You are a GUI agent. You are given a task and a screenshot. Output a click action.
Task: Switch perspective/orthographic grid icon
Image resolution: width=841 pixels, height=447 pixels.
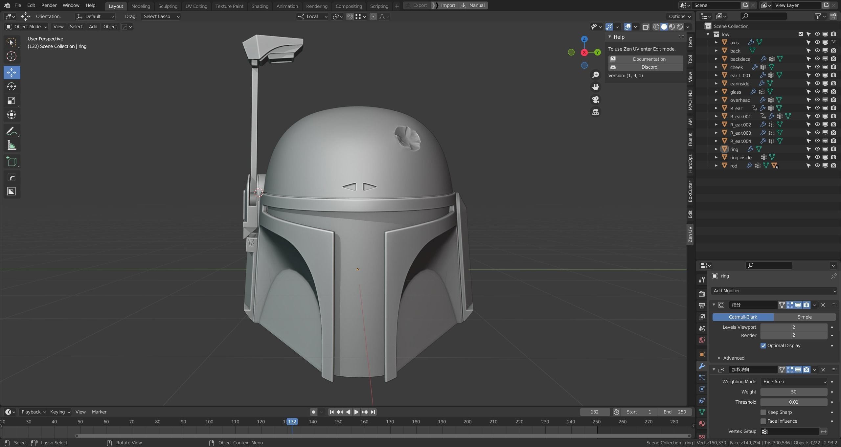(x=595, y=112)
